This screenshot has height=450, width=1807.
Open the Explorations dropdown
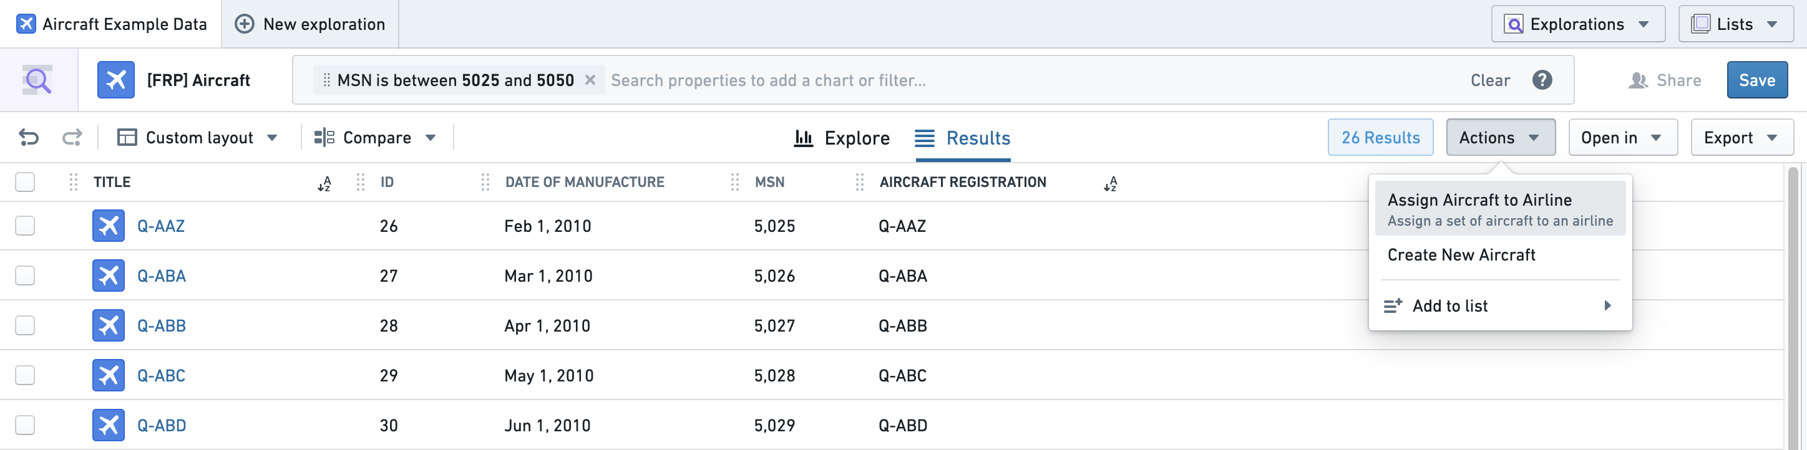(x=1577, y=24)
